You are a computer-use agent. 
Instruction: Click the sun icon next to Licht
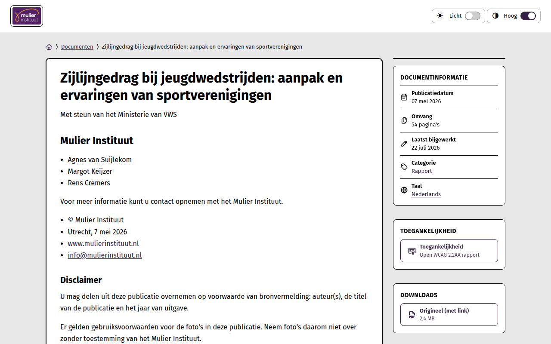[440, 16]
